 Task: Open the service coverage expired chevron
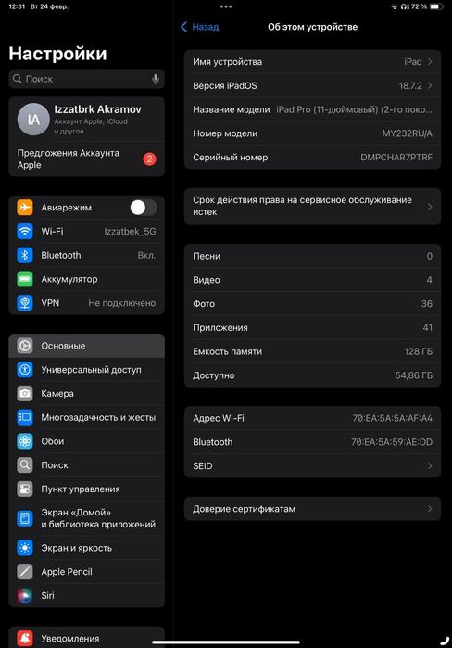point(430,206)
